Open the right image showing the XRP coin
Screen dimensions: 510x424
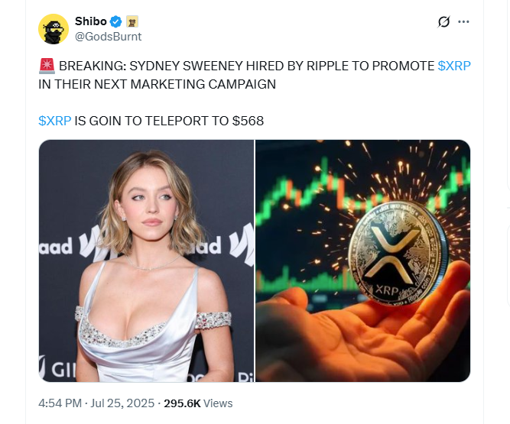point(362,261)
